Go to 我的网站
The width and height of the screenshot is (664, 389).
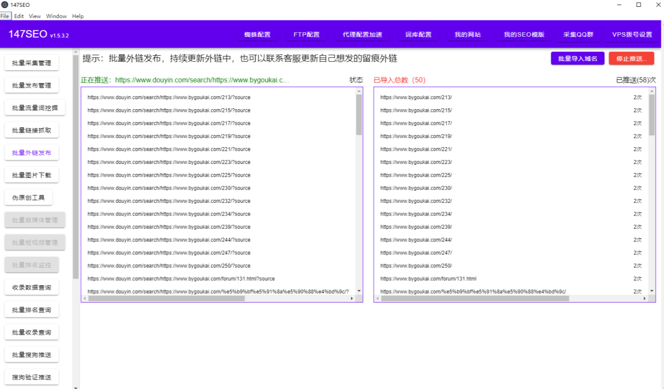point(468,34)
